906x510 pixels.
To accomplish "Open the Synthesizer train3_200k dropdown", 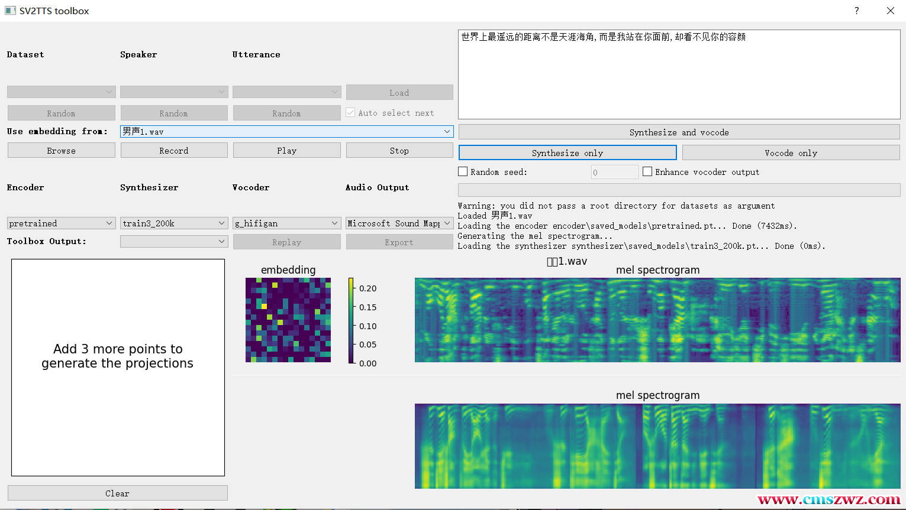I will [173, 223].
